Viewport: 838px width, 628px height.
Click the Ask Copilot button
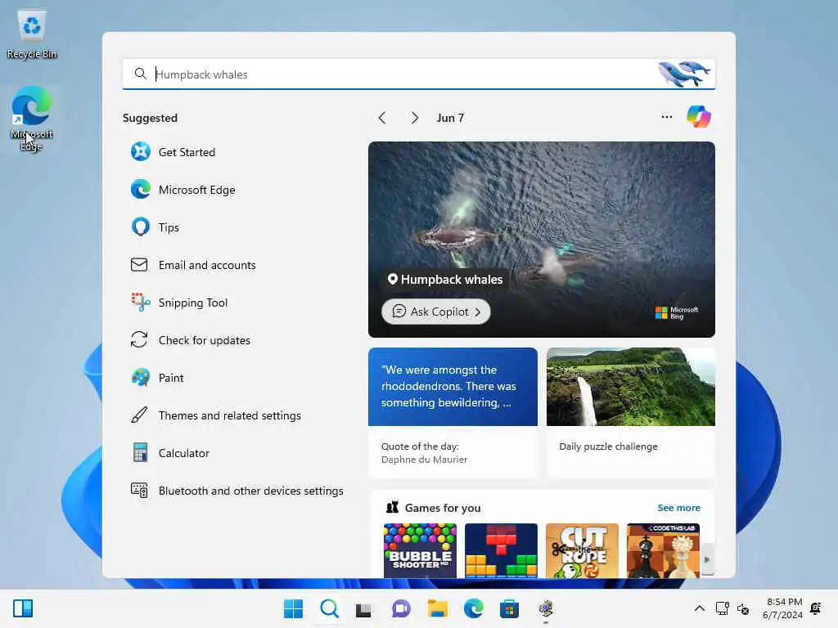click(x=436, y=312)
